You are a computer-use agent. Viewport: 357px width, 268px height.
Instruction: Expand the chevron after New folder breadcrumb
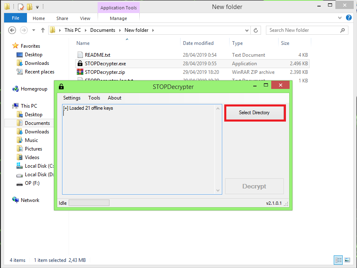pyautogui.click(x=153, y=30)
